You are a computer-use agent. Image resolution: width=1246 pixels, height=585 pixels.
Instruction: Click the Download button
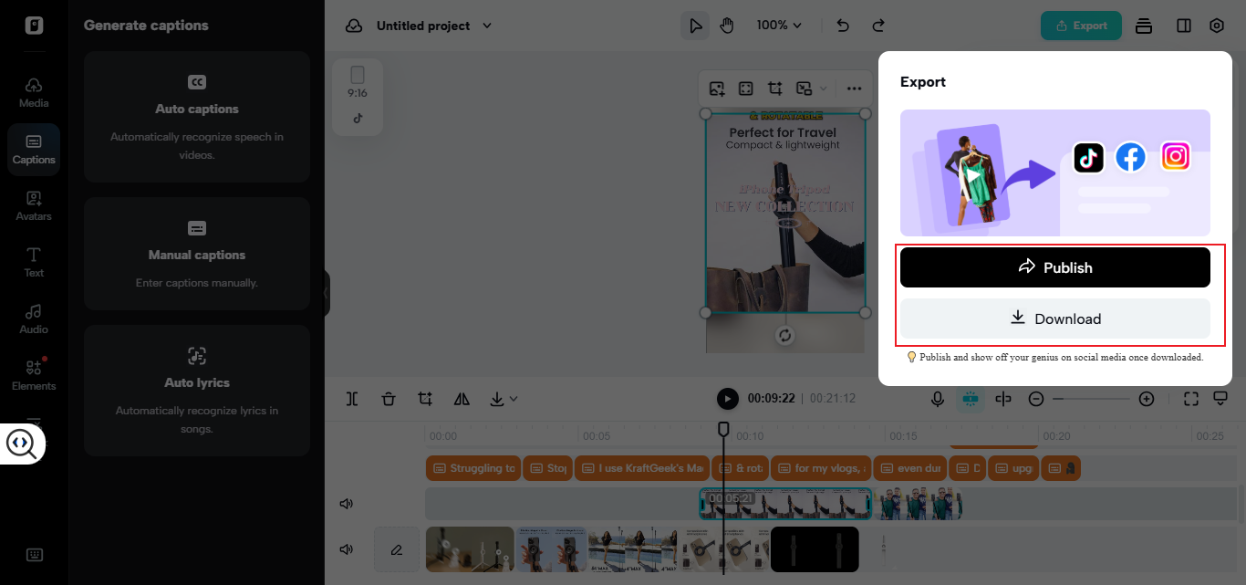1054,319
